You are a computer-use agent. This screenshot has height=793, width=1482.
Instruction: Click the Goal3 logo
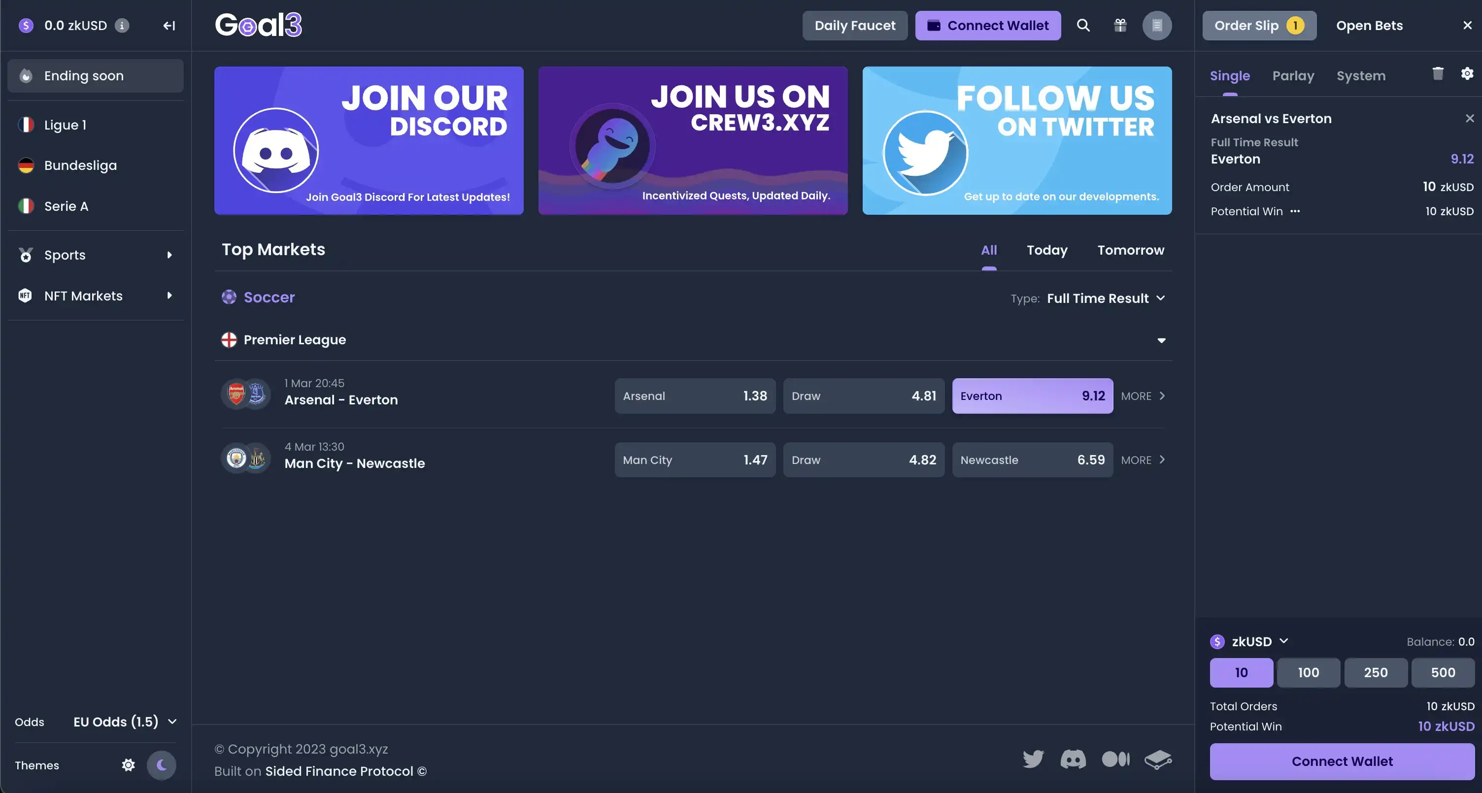(x=258, y=25)
